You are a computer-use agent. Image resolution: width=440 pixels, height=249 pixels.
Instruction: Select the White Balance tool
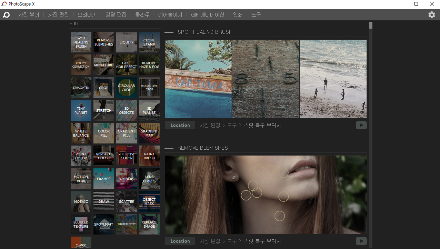(x=81, y=133)
